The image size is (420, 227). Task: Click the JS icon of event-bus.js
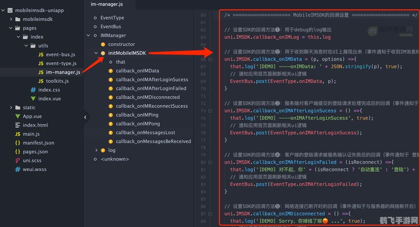pyautogui.click(x=41, y=54)
